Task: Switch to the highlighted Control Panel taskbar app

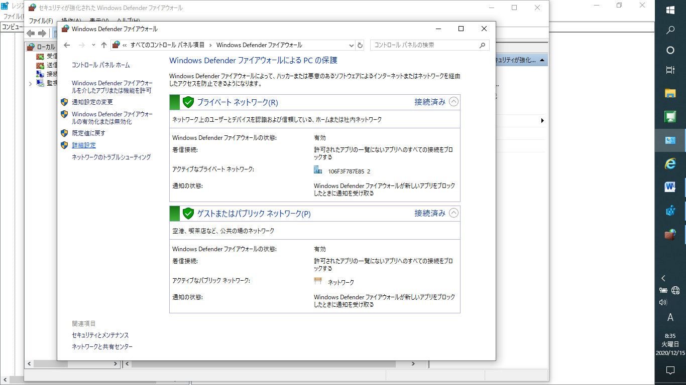Action: click(670, 140)
